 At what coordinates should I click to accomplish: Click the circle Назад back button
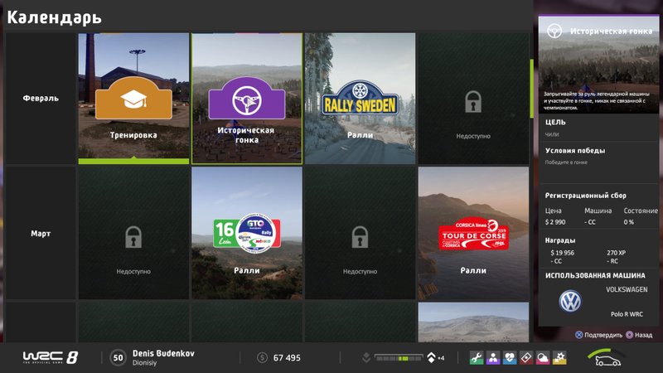tap(639, 335)
